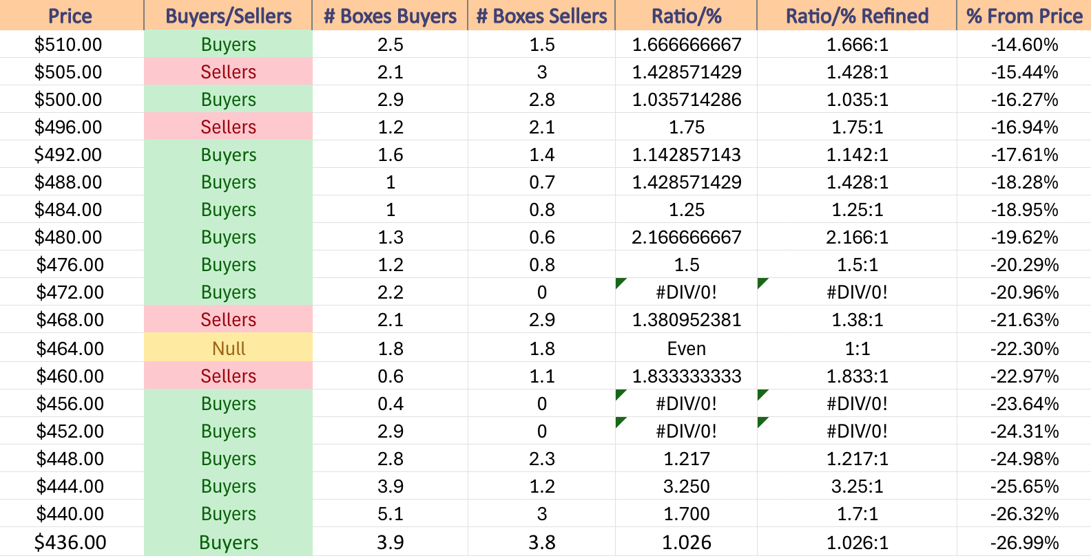Click the 1.75:1 refined ratio cell
Viewport: 1091px width, 556px height.
(x=857, y=127)
